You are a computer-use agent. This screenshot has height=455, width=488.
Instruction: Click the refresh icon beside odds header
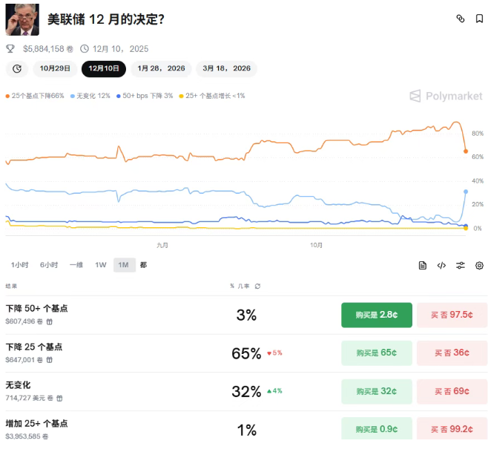tap(257, 286)
